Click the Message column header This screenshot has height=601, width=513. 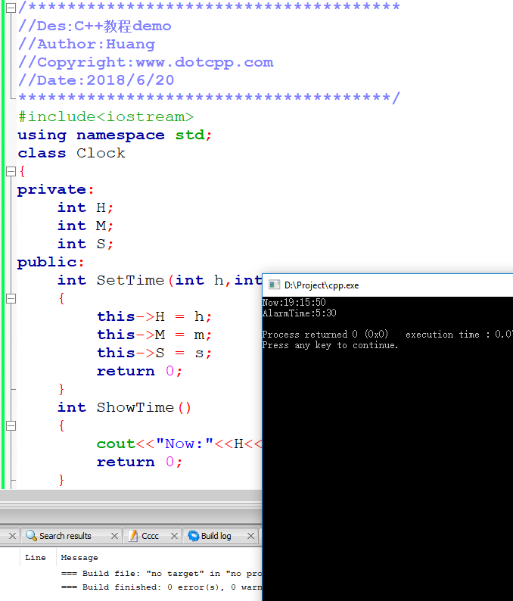pyautogui.click(x=79, y=558)
